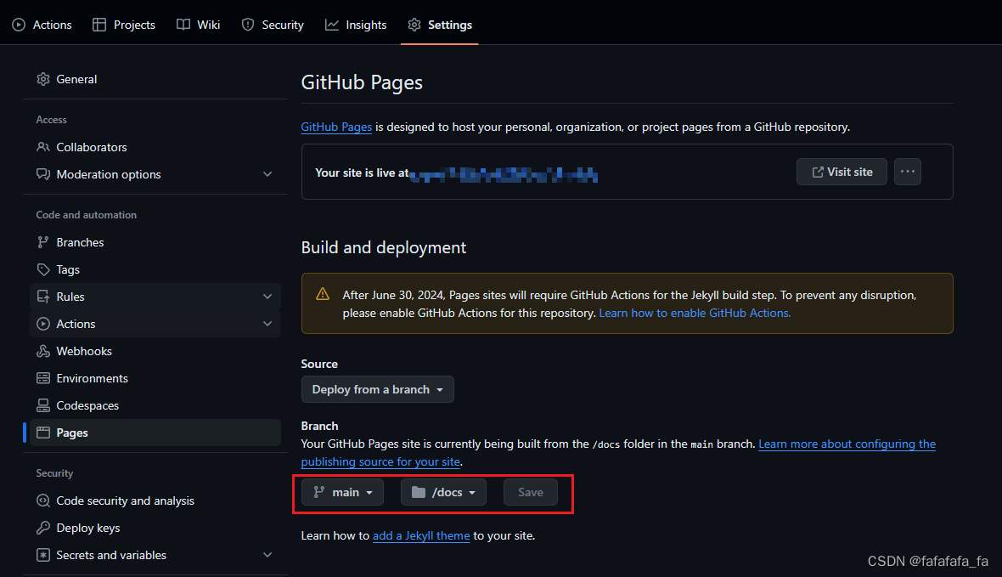Click the Branches git-branch icon in sidebar
This screenshot has width=1002, height=577.
tap(42, 242)
